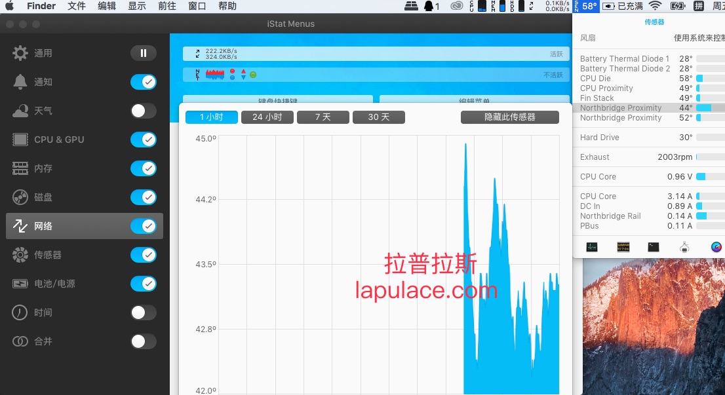Click the 58° sensor menu bar item
Viewport: 725px width, 395px height.
click(586, 6)
